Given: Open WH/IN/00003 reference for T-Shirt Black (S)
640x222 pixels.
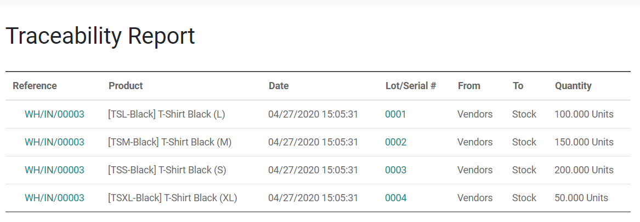Looking at the screenshot, I should 54,170.
